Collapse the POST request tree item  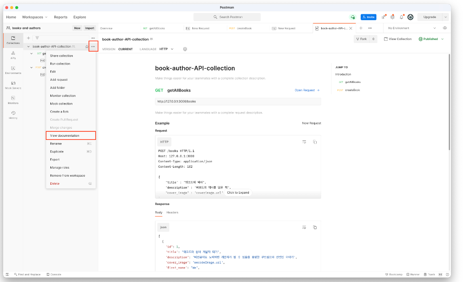coord(31,67)
